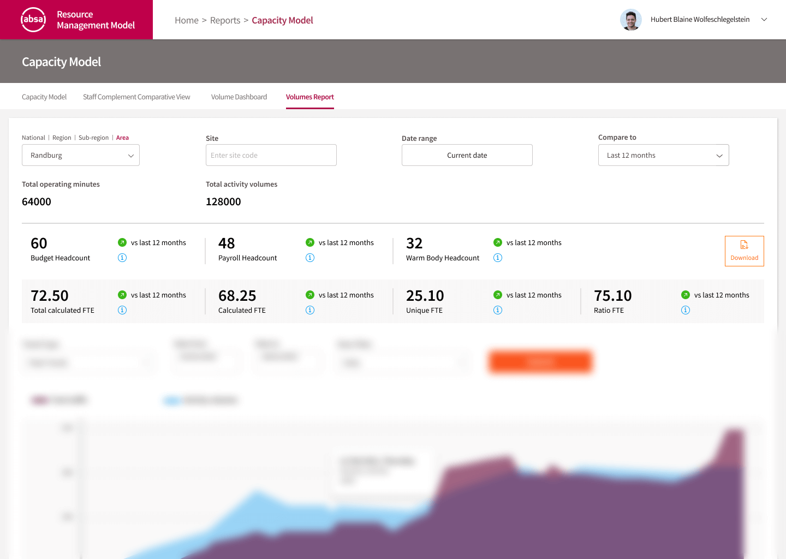786x559 pixels.
Task: Open user account menu chevron
Action: [x=764, y=20]
